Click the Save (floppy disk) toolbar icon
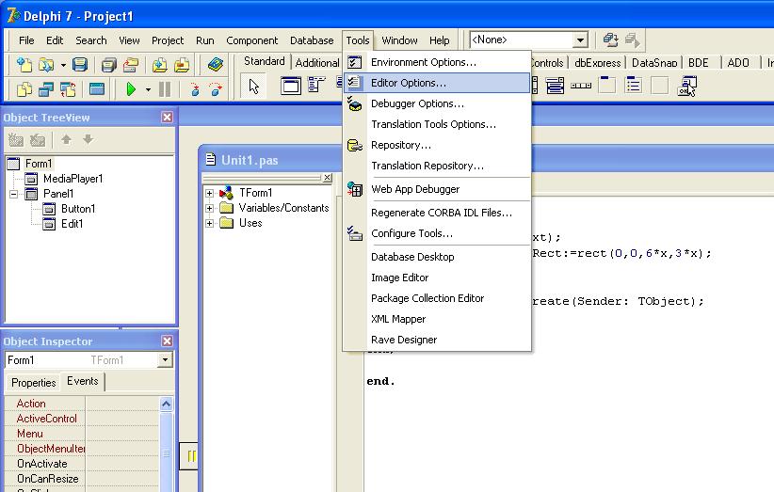The height and width of the screenshot is (492, 774). pyautogui.click(x=80, y=65)
